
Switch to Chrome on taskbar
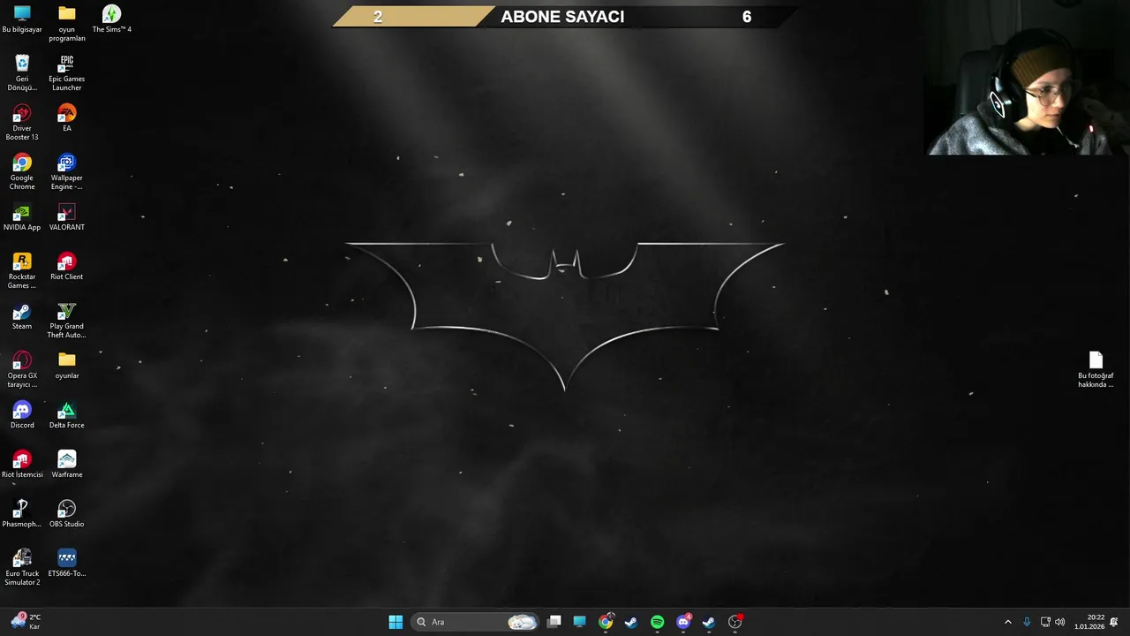(x=606, y=622)
